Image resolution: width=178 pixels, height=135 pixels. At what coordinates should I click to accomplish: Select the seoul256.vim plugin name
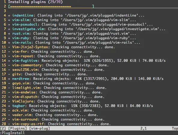(25, 70)
